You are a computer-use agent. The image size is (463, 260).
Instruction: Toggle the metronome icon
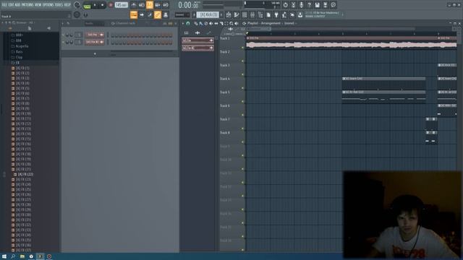(x=134, y=5)
